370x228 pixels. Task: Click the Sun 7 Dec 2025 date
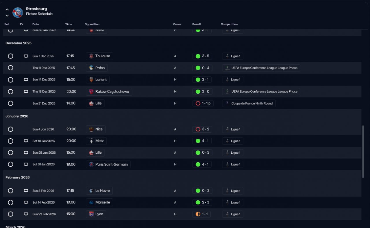pyautogui.click(x=43, y=56)
